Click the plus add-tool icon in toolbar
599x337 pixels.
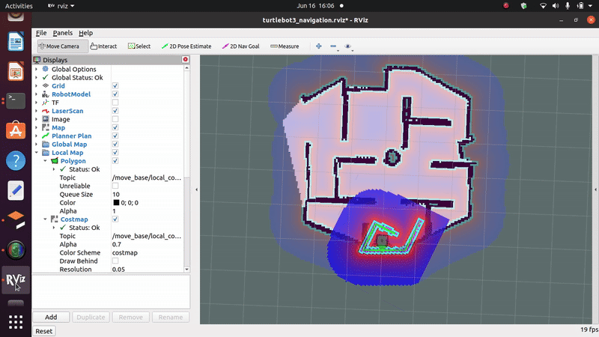click(x=319, y=46)
